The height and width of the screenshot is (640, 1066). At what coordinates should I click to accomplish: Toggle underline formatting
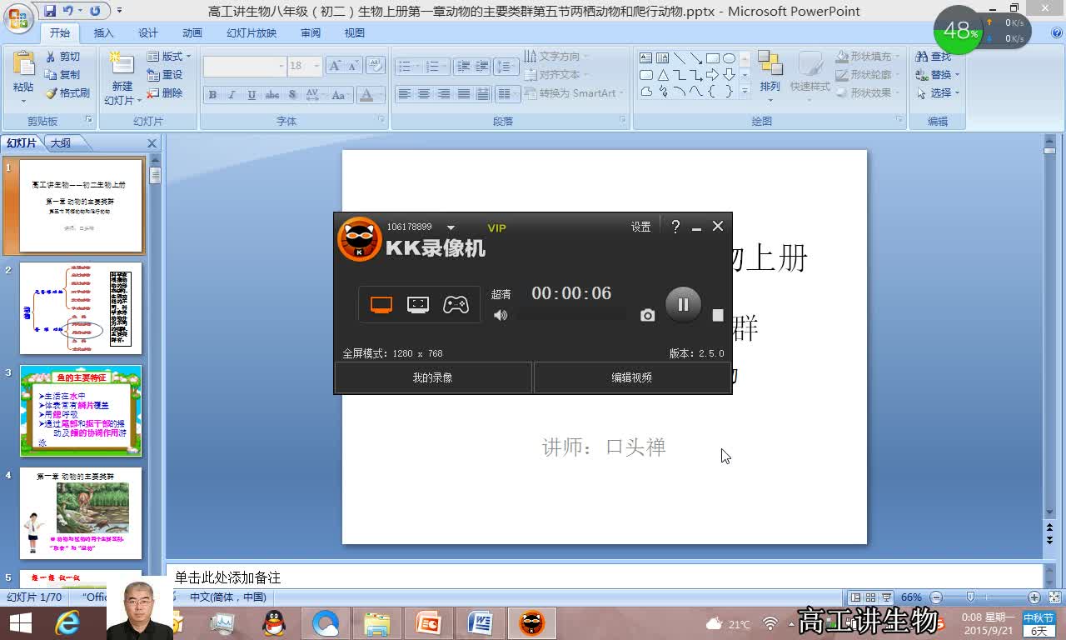pos(252,95)
